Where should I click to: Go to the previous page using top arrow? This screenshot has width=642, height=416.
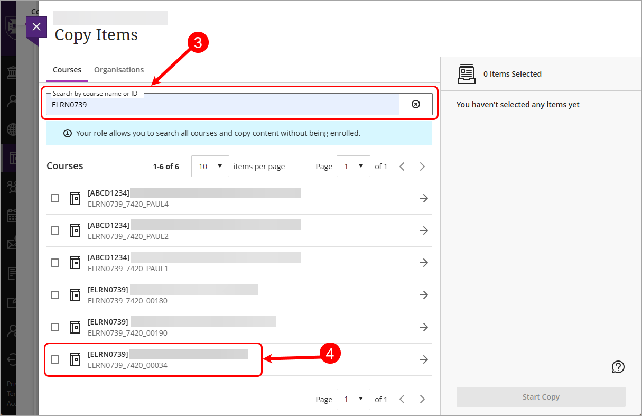pos(402,167)
